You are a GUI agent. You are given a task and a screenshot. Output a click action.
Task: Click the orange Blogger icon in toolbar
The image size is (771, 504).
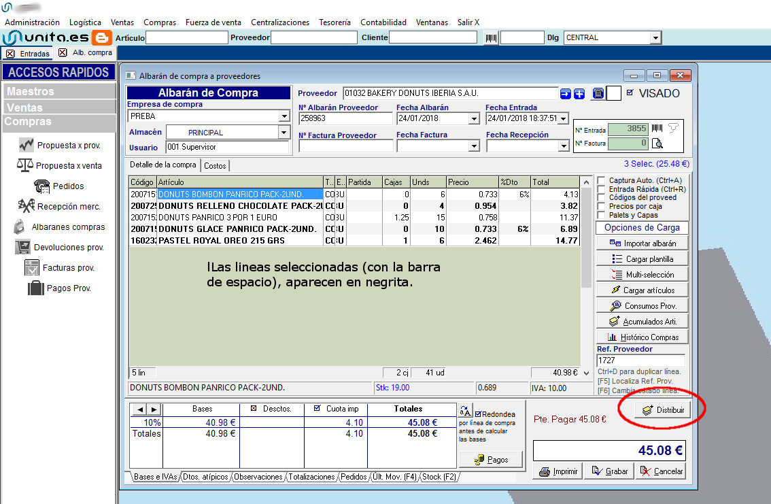(x=103, y=38)
